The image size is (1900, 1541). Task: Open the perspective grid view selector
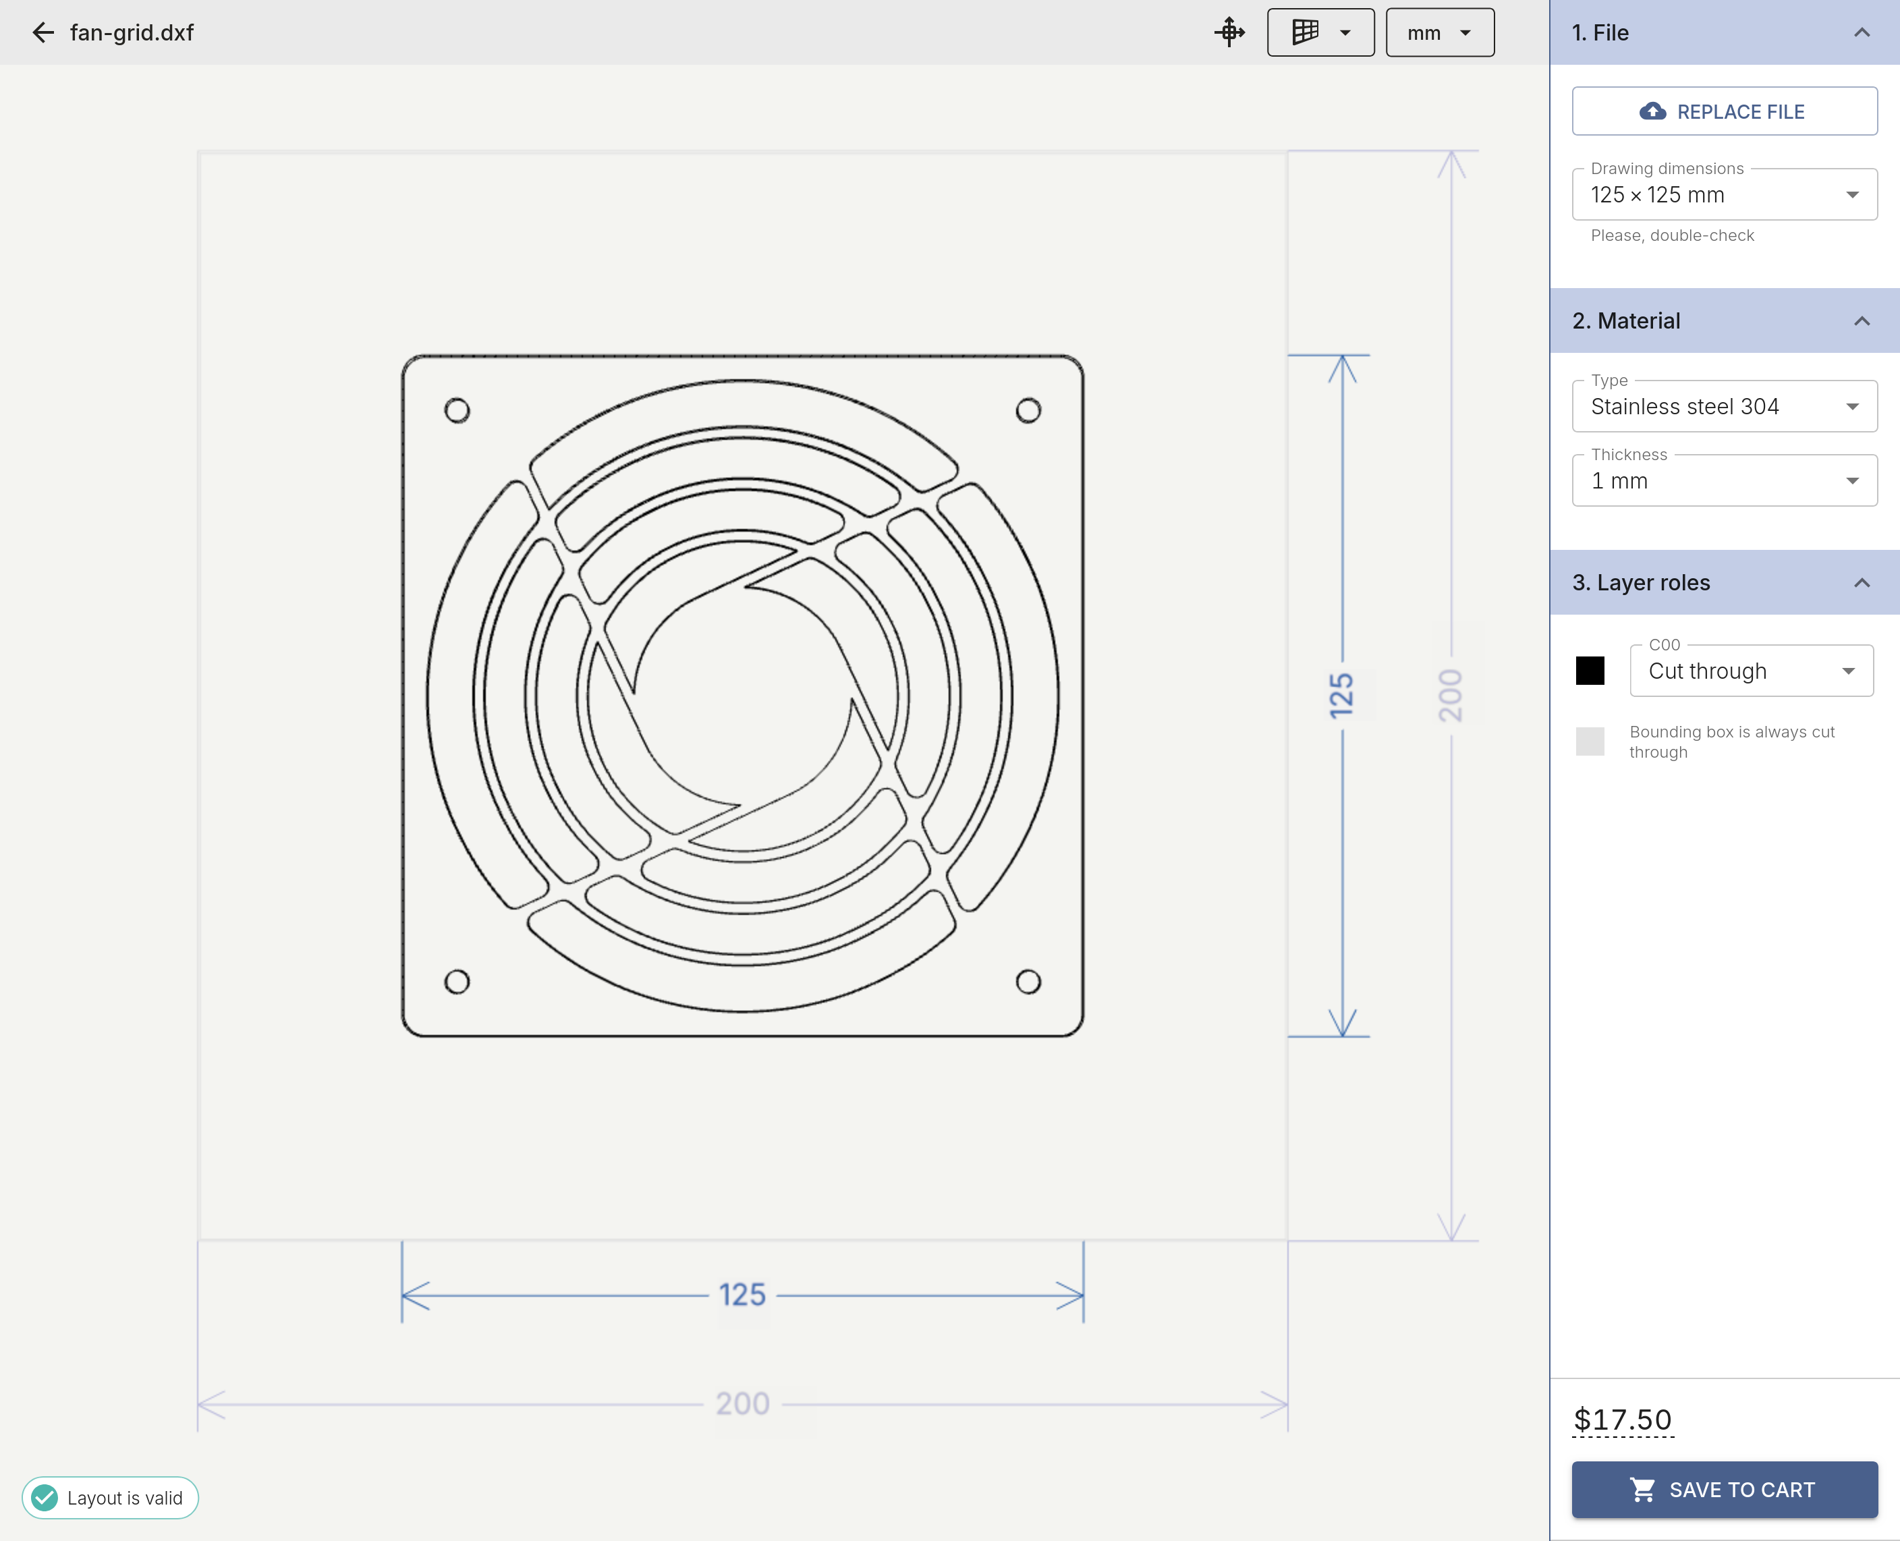(1320, 32)
